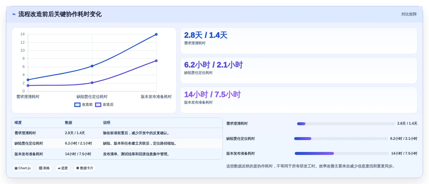Click table cell 14小时 / 7.5小时
The width and height of the screenshot is (429, 184).
point(78,154)
